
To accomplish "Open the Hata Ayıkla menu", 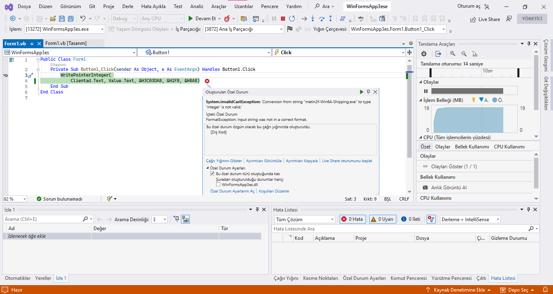I will click(153, 6).
